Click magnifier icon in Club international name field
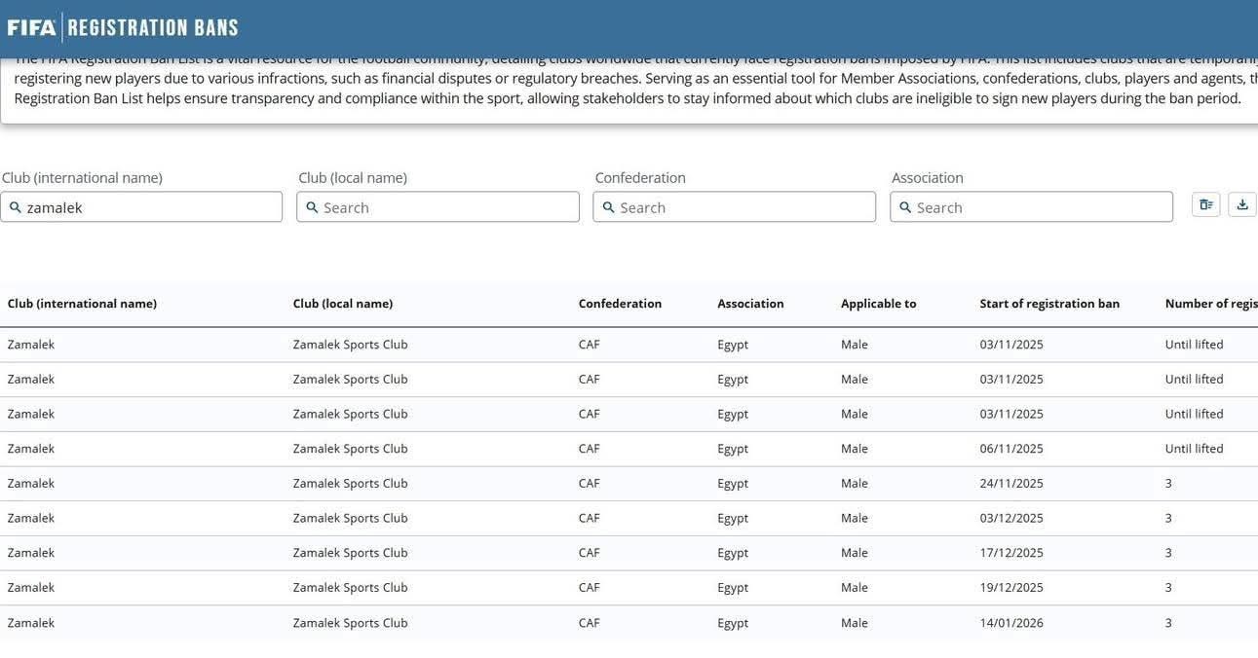Image resolution: width=1258 pixels, height=658 pixels. click(x=16, y=207)
